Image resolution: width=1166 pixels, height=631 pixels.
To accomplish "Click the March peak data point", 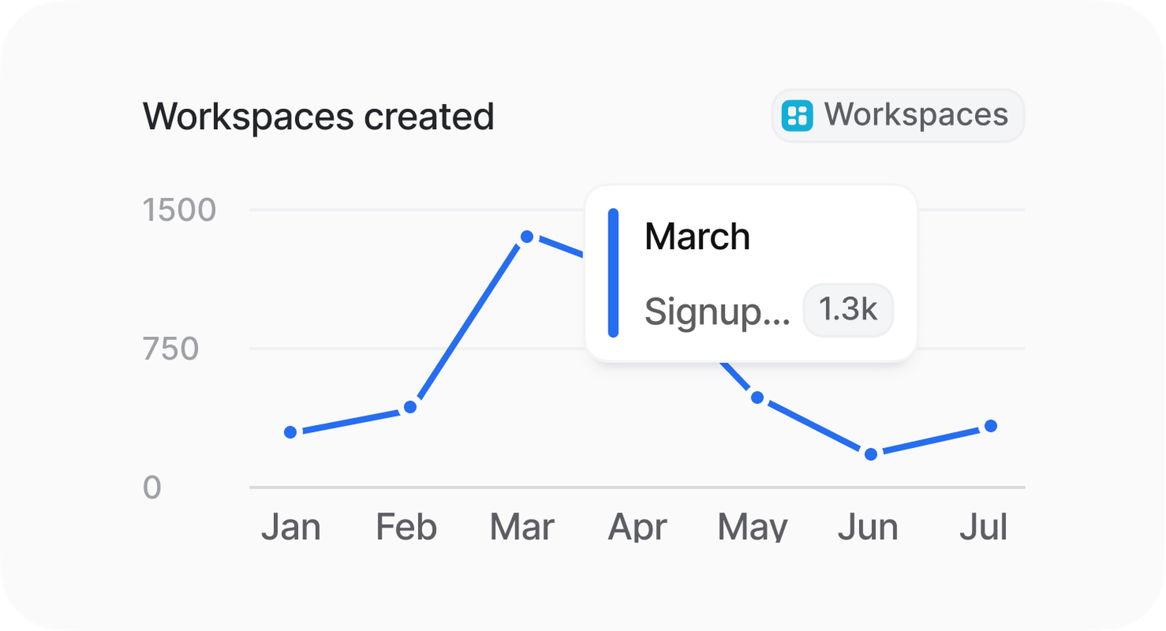I will [x=527, y=237].
